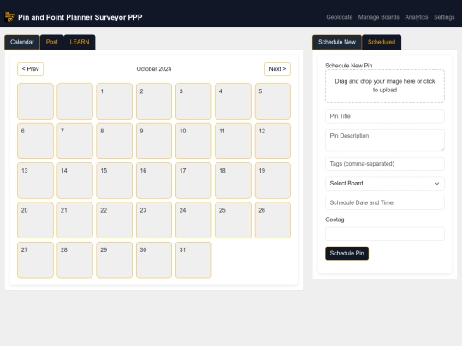Select October 15 on the calendar

[115, 180]
